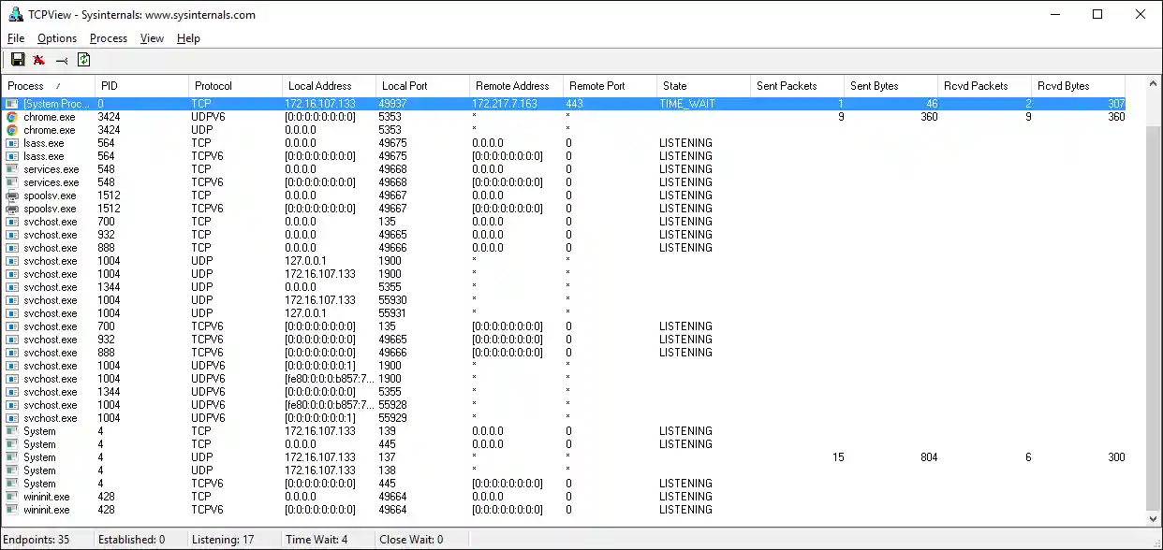This screenshot has width=1163, height=550.
Task: Click the close connection toolbar icon
Action: (x=62, y=59)
